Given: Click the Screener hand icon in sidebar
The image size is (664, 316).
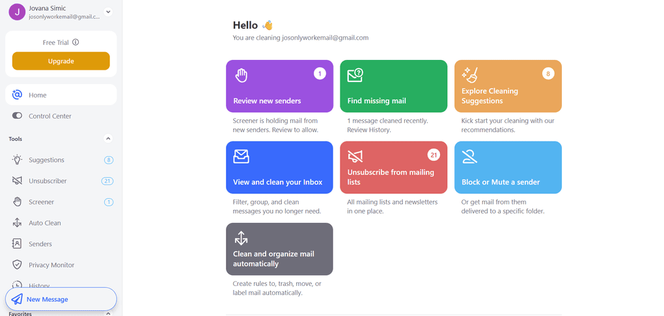Looking at the screenshot, I should [x=17, y=201].
